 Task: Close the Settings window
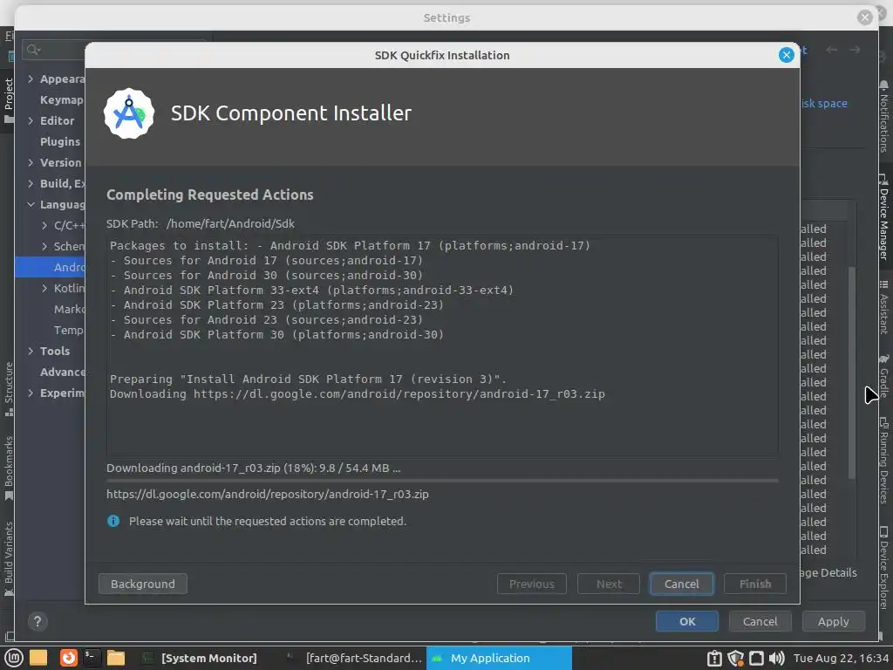[x=864, y=17]
